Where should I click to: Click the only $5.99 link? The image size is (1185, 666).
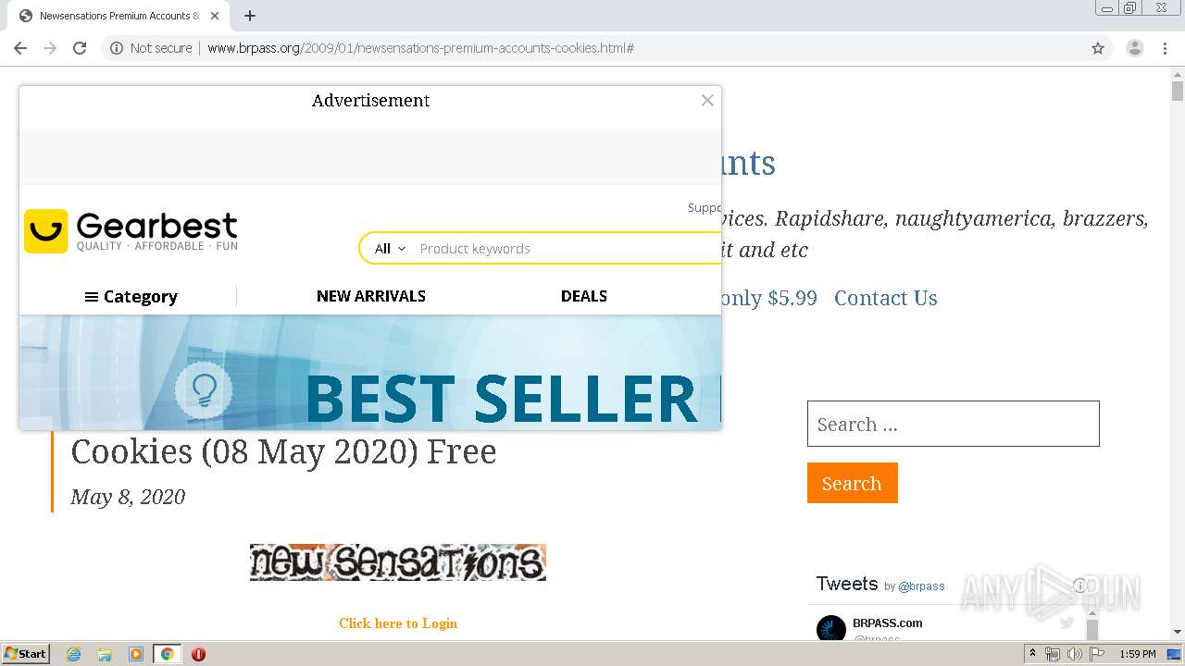click(769, 298)
